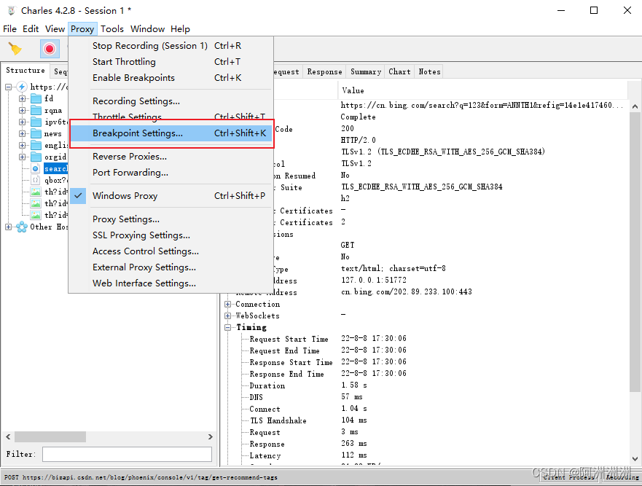This screenshot has width=642, height=486.
Task: Expand the Other Hosts node
Action: 8,227
